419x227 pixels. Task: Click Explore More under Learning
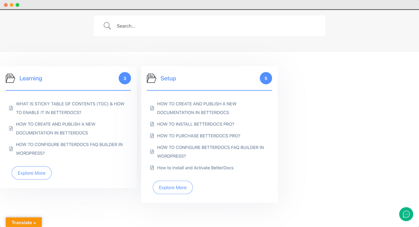click(x=31, y=173)
